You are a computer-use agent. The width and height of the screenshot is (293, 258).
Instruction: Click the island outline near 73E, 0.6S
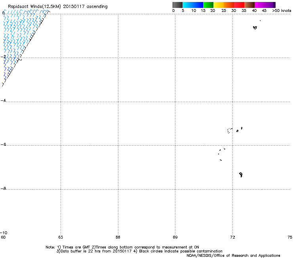pos(255,28)
